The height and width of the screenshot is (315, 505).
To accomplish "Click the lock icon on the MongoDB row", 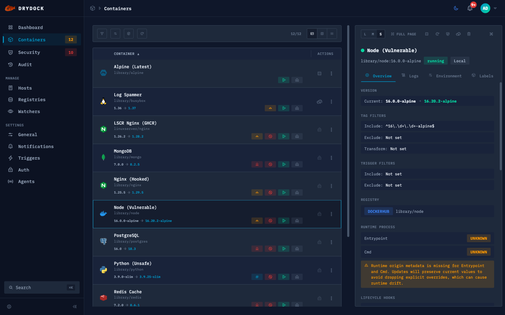I will click(319, 158).
